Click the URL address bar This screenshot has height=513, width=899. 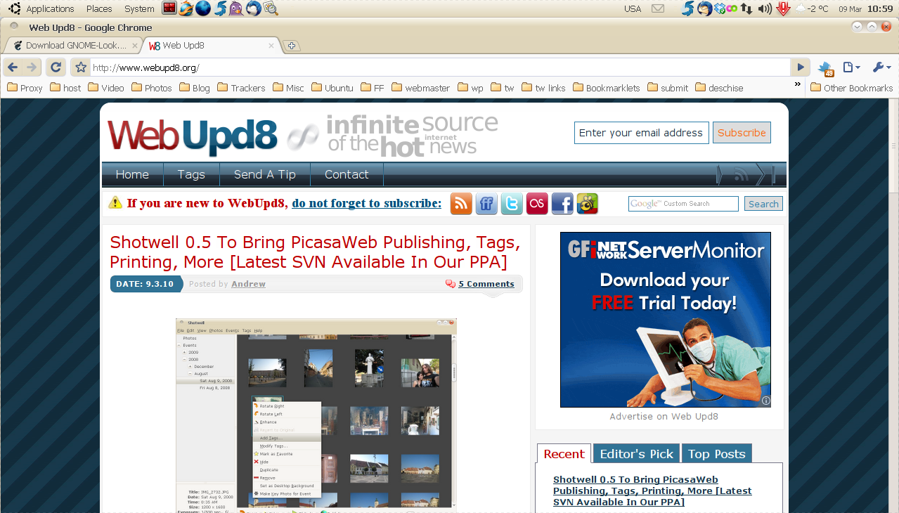pyautogui.click(x=441, y=67)
